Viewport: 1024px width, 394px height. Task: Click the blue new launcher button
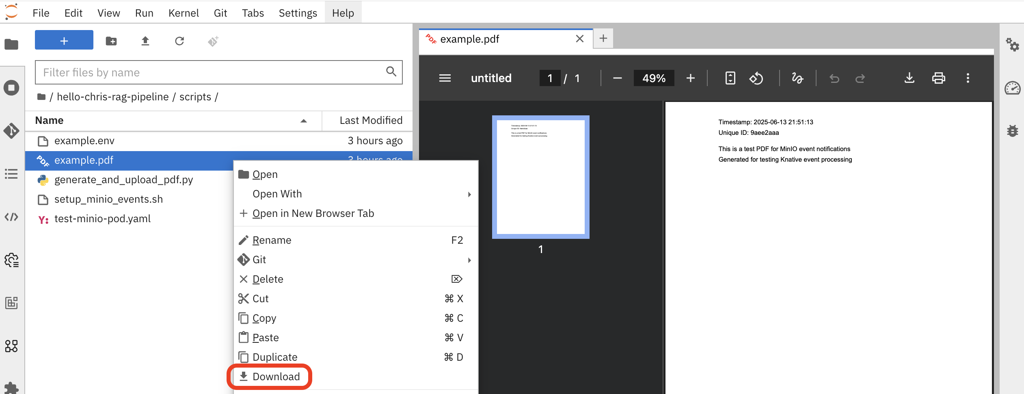[64, 40]
